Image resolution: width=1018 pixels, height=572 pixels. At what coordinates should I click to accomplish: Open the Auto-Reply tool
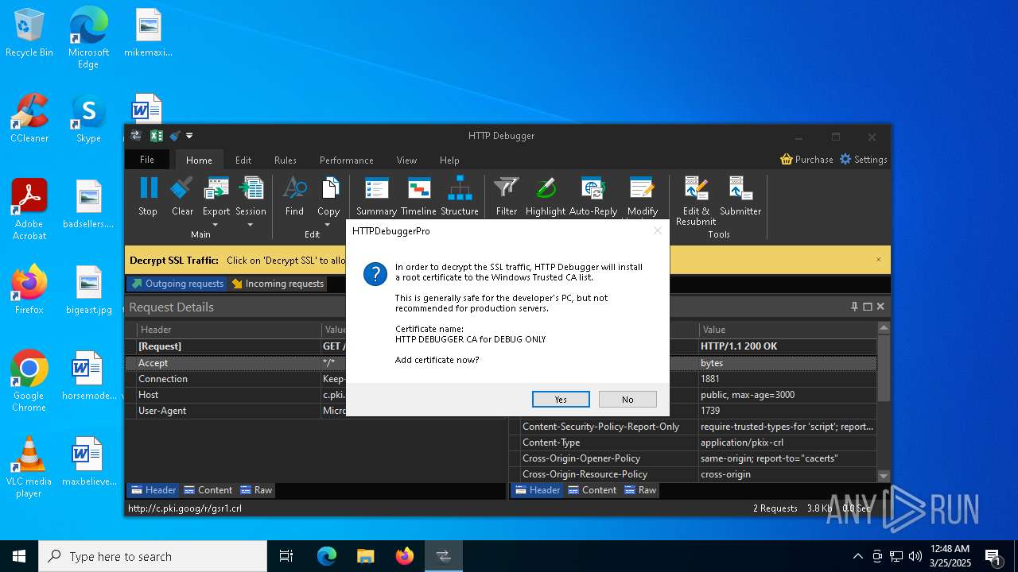click(593, 196)
